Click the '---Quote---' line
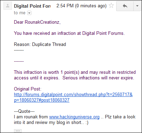 (24, 111)
